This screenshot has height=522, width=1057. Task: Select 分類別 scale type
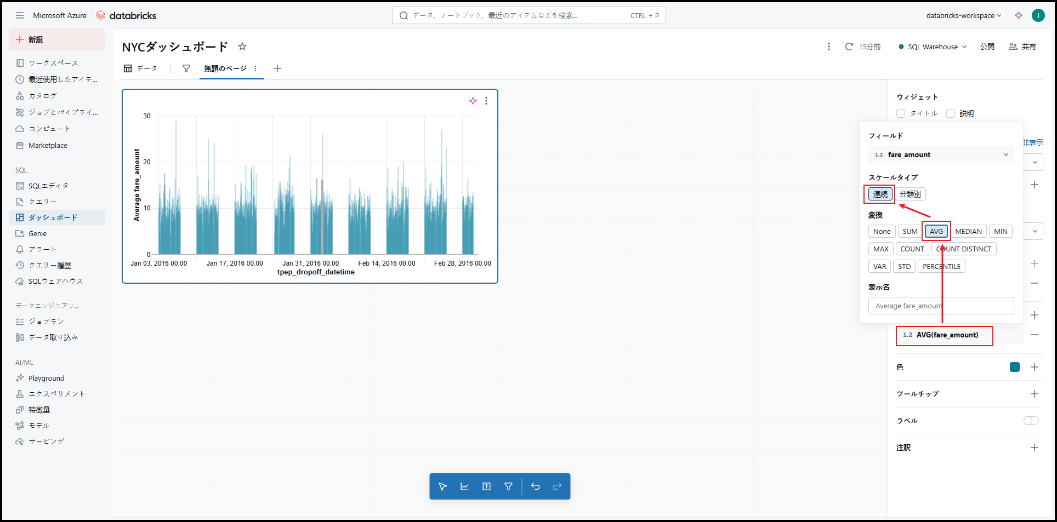click(910, 194)
